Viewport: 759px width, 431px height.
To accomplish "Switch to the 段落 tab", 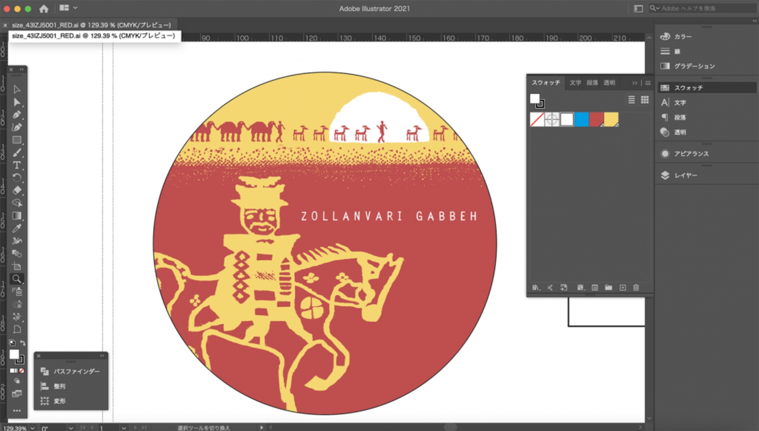I will click(592, 83).
